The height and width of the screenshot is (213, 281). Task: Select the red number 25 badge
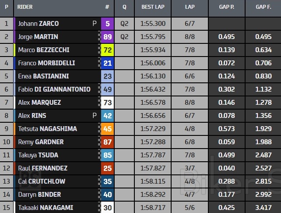107,168
